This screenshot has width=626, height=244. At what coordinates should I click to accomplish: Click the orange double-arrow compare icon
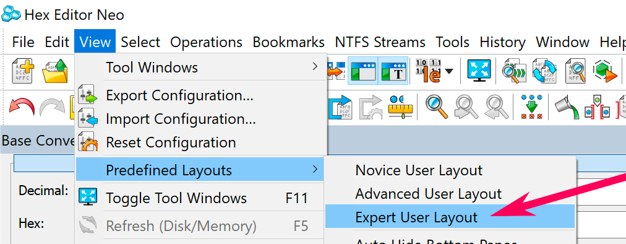click(x=336, y=71)
